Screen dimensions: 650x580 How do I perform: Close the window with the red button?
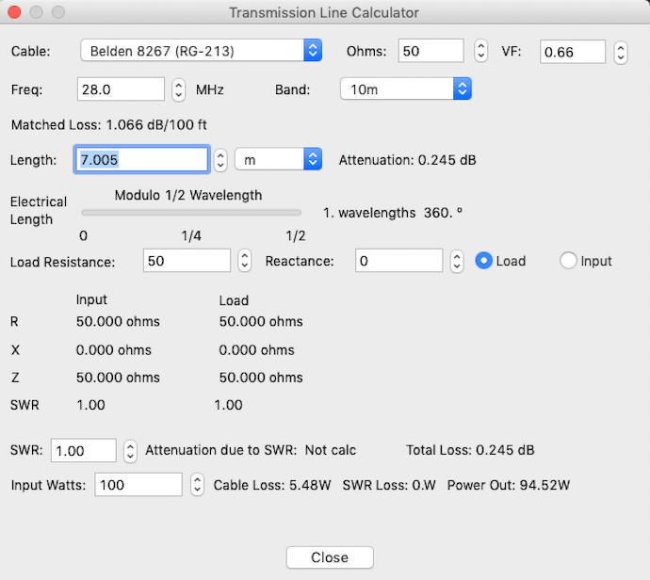click(14, 12)
